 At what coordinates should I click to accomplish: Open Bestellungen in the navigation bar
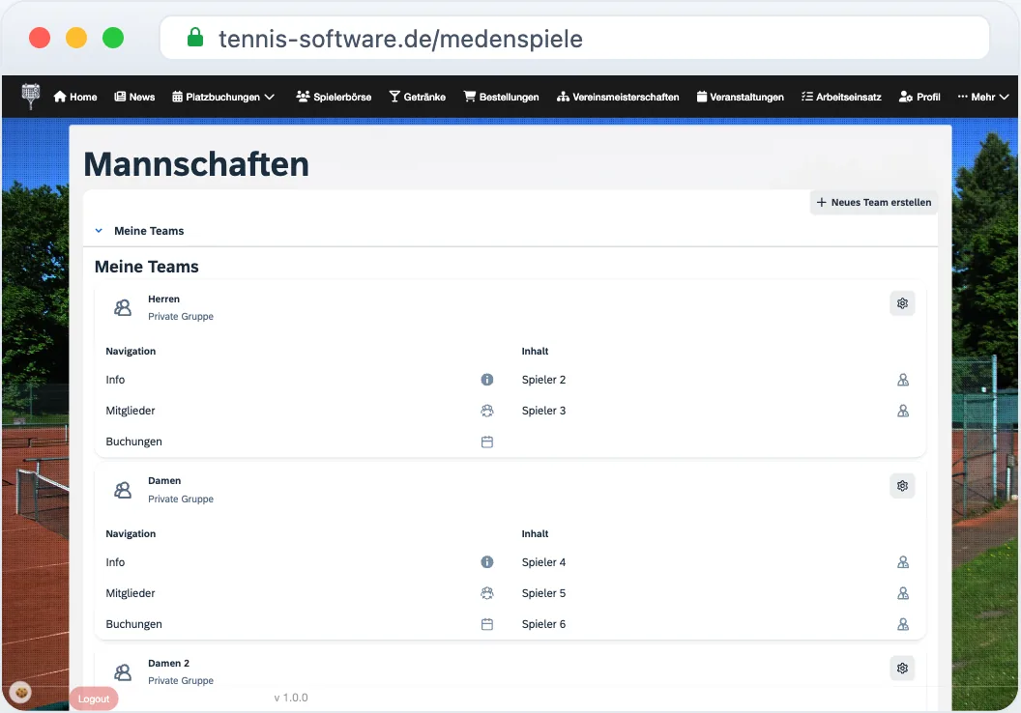[x=502, y=97]
